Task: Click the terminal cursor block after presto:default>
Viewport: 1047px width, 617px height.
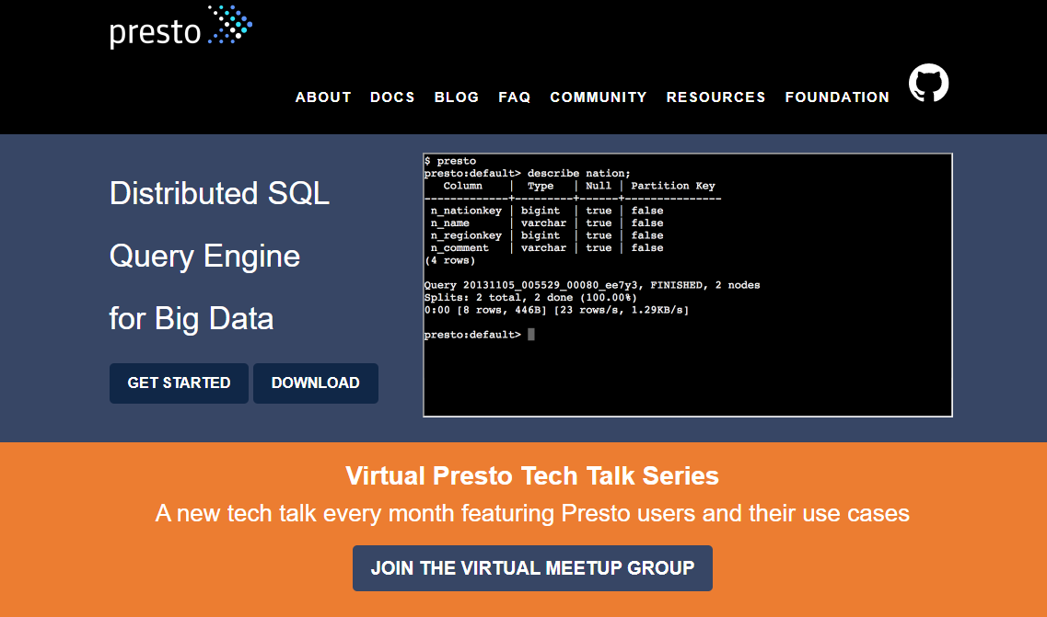Action: (530, 334)
